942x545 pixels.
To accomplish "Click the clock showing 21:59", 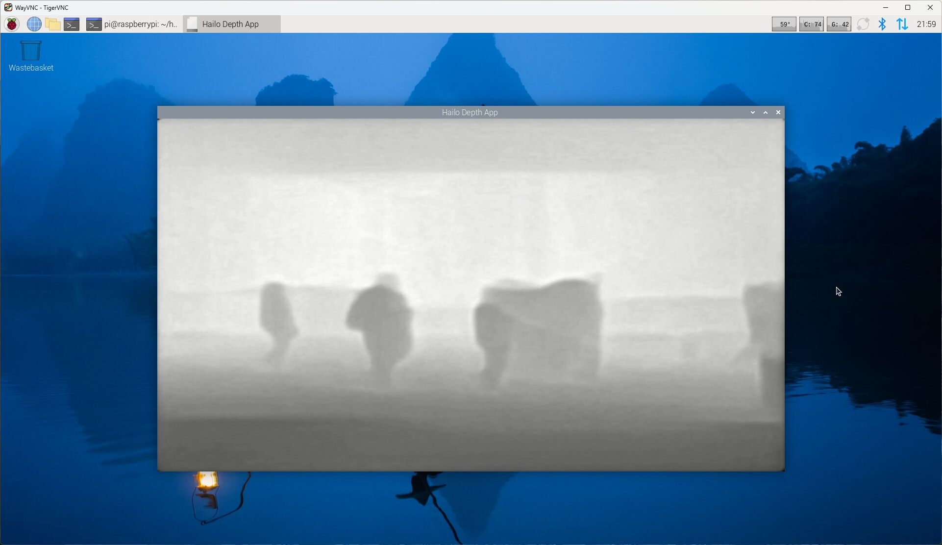I will point(926,24).
